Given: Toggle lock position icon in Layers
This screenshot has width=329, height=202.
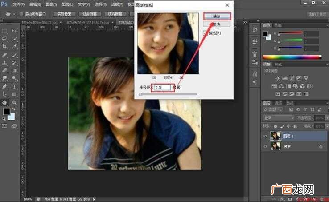Looking at the screenshot, I should tap(289, 126).
